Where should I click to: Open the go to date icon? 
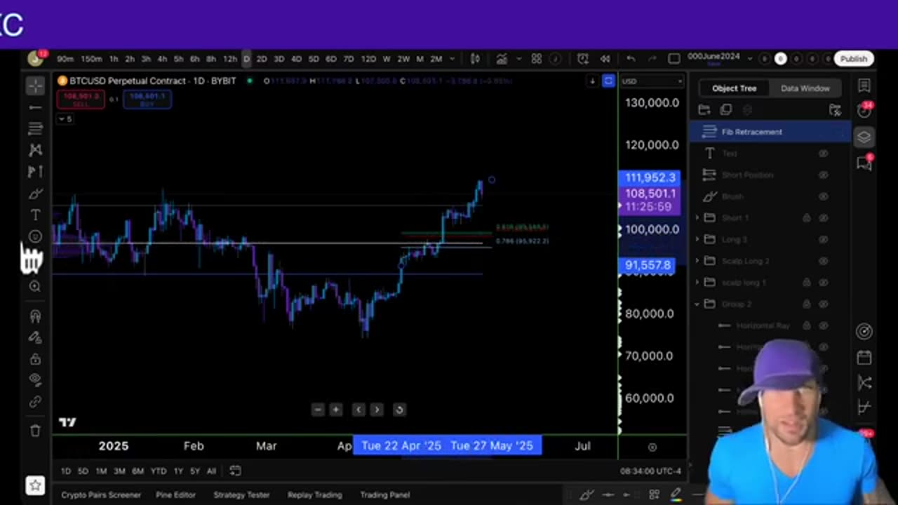pyautogui.click(x=235, y=471)
